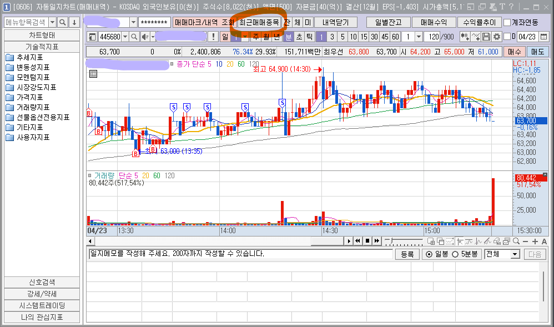The image size is (554, 327).
Task: Click the 'A' text tool icon
Action: 544,242
